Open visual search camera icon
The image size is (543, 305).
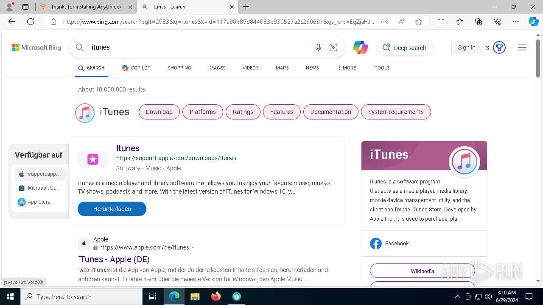point(333,47)
